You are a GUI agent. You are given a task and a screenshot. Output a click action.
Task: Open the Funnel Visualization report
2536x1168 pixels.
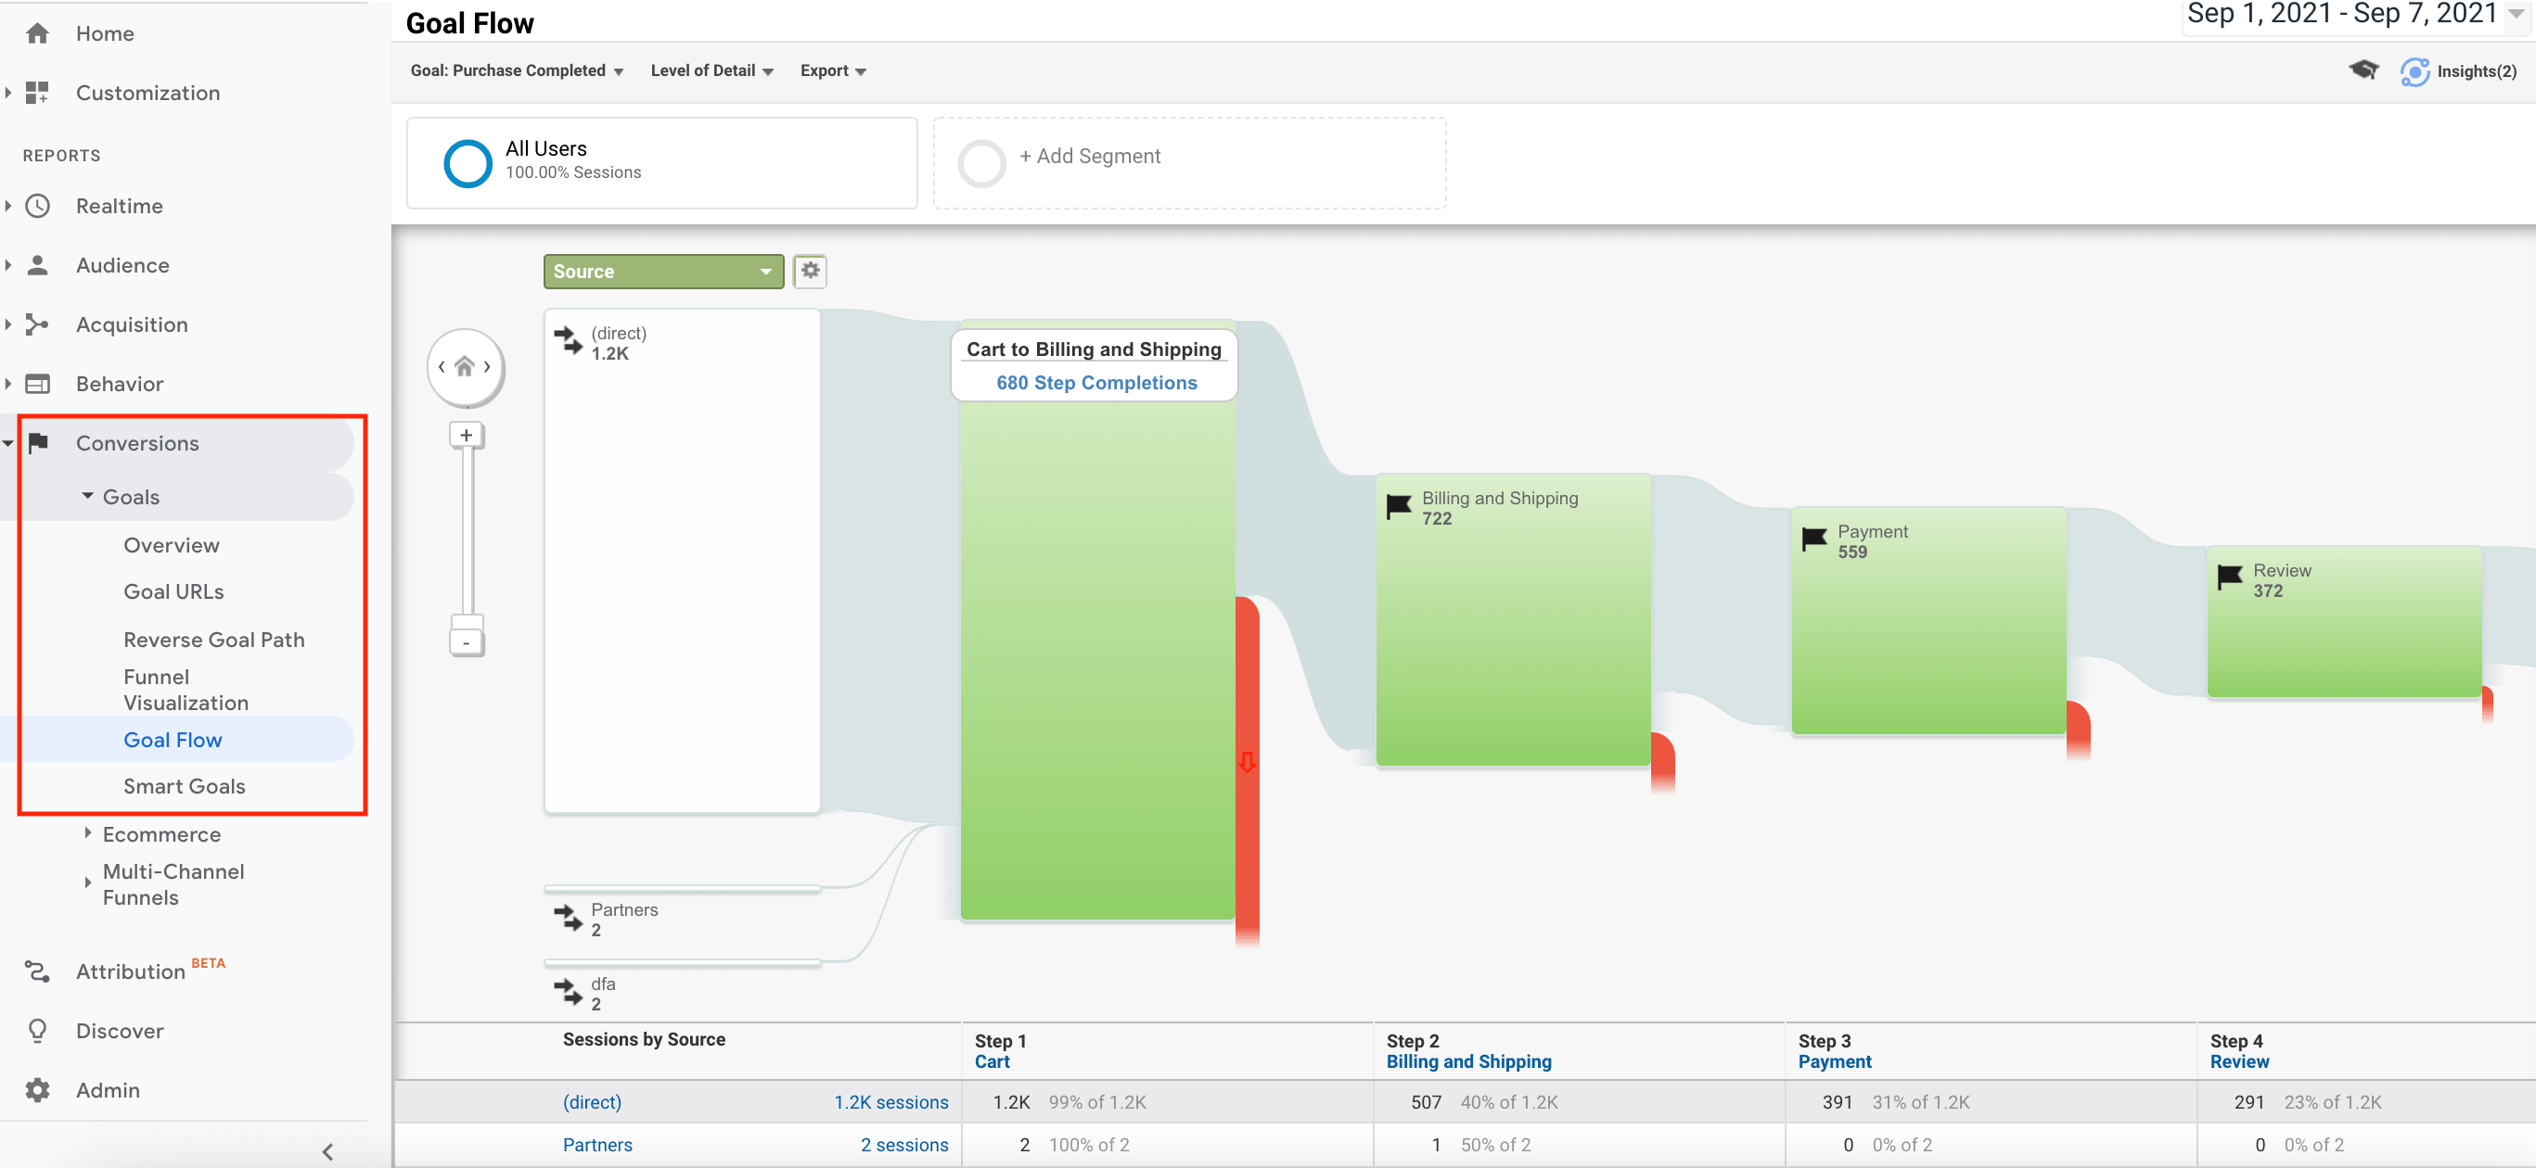coord(186,690)
